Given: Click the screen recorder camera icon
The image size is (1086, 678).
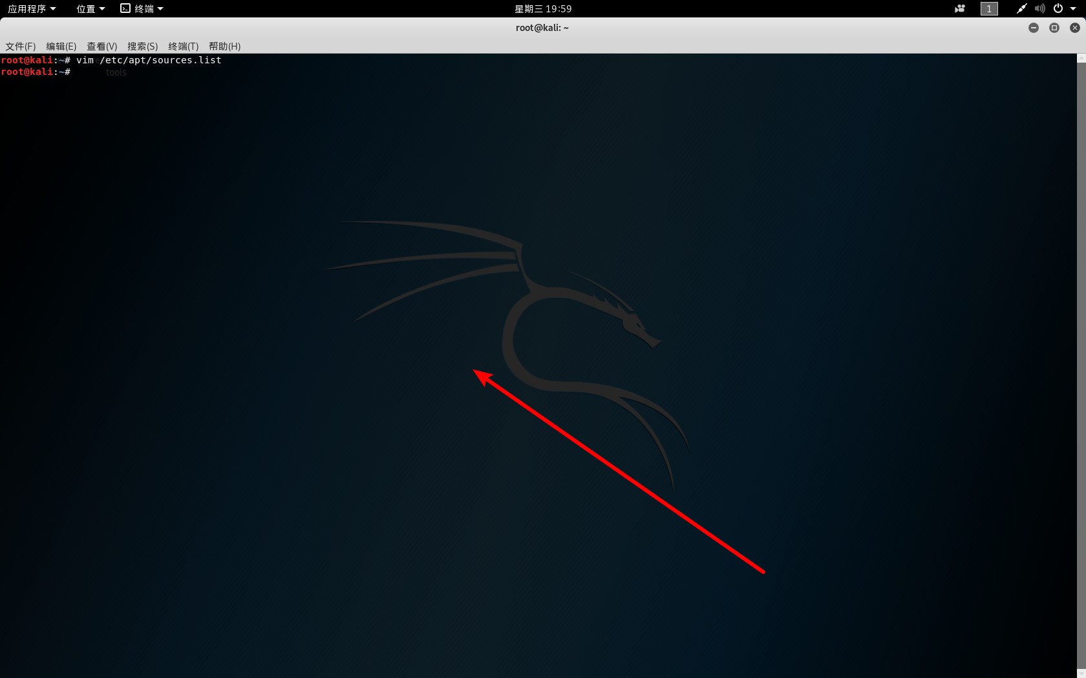Looking at the screenshot, I should click(x=959, y=8).
